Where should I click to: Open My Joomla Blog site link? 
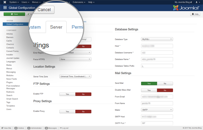183,2
